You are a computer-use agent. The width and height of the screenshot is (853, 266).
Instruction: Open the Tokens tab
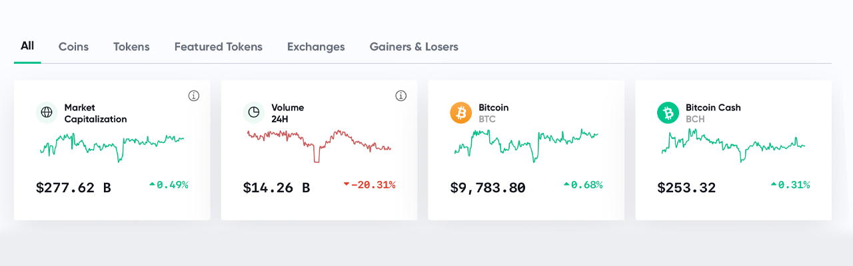coord(131,47)
